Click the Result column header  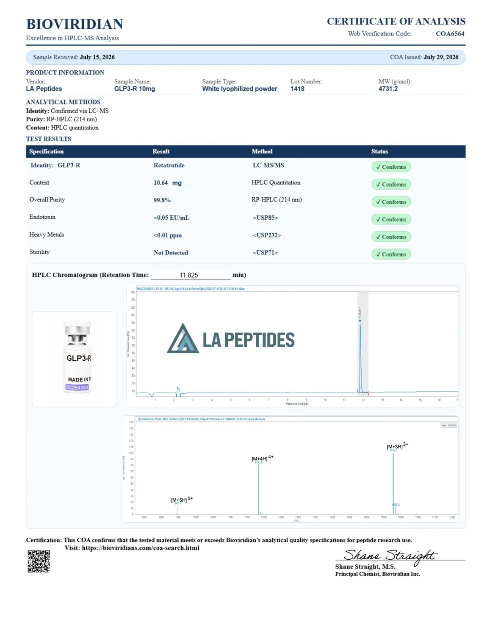[161, 151]
